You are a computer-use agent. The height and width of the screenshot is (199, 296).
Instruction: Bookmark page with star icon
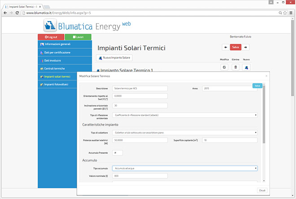[285, 13]
